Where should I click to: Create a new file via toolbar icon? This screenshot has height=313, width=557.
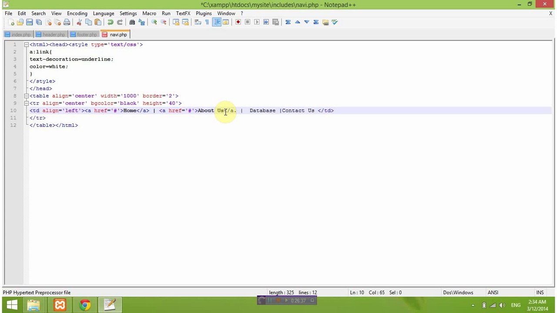pos(11,22)
